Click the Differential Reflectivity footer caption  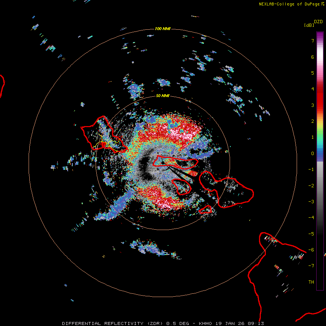pos(163,323)
